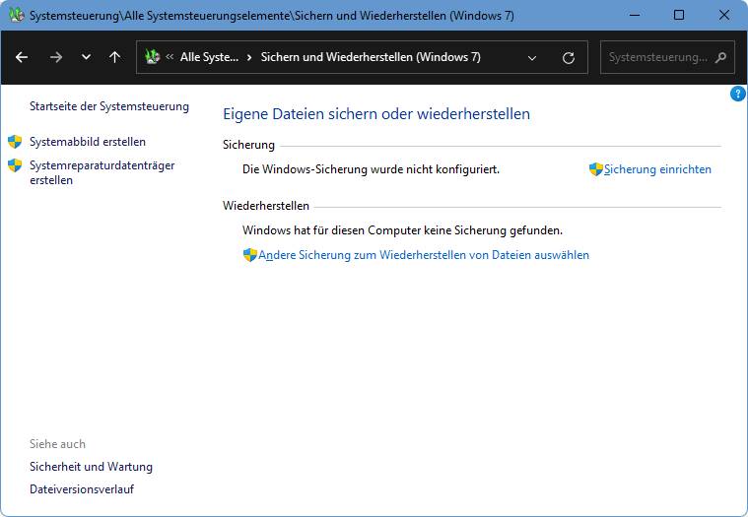
Task: Click the 'Siehe auch' label
Action: pos(57,444)
